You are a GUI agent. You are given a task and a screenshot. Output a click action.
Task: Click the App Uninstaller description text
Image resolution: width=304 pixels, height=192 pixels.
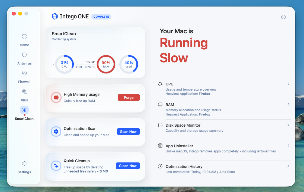[221, 151]
